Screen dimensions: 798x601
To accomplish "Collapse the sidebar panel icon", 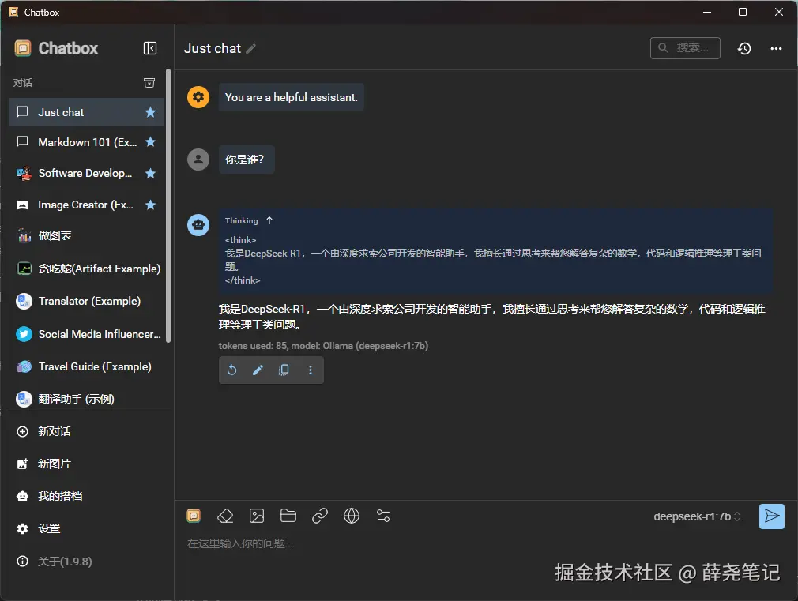I will pyautogui.click(x=150, y=48).
